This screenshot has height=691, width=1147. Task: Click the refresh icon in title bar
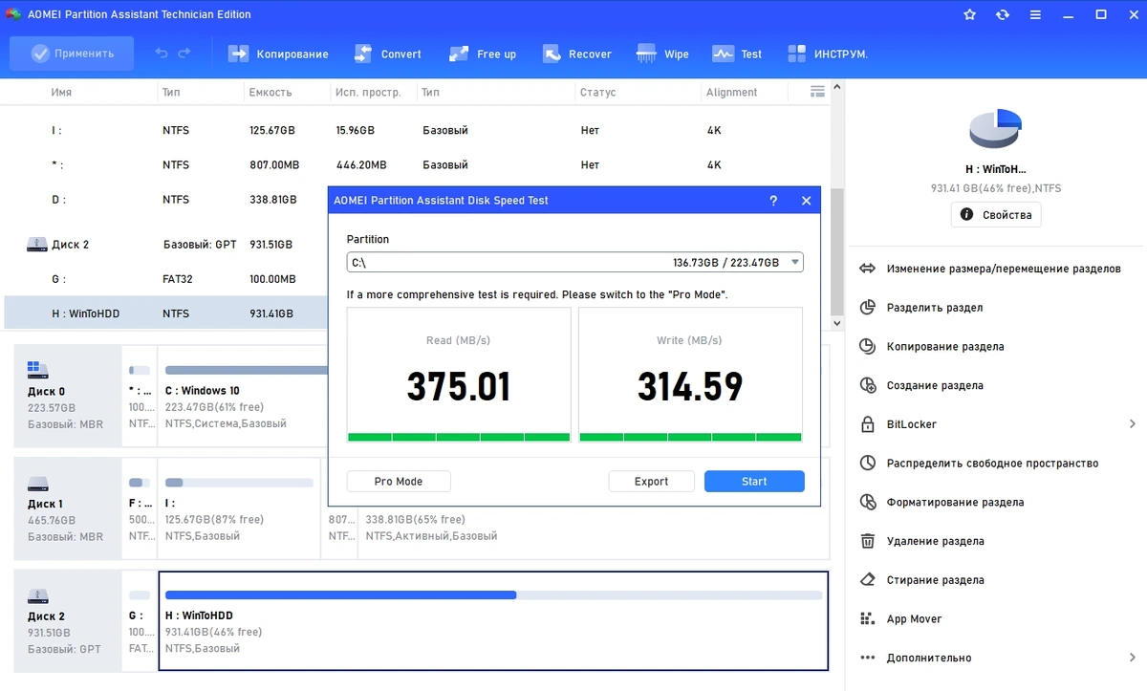(x=1002, y=14)
